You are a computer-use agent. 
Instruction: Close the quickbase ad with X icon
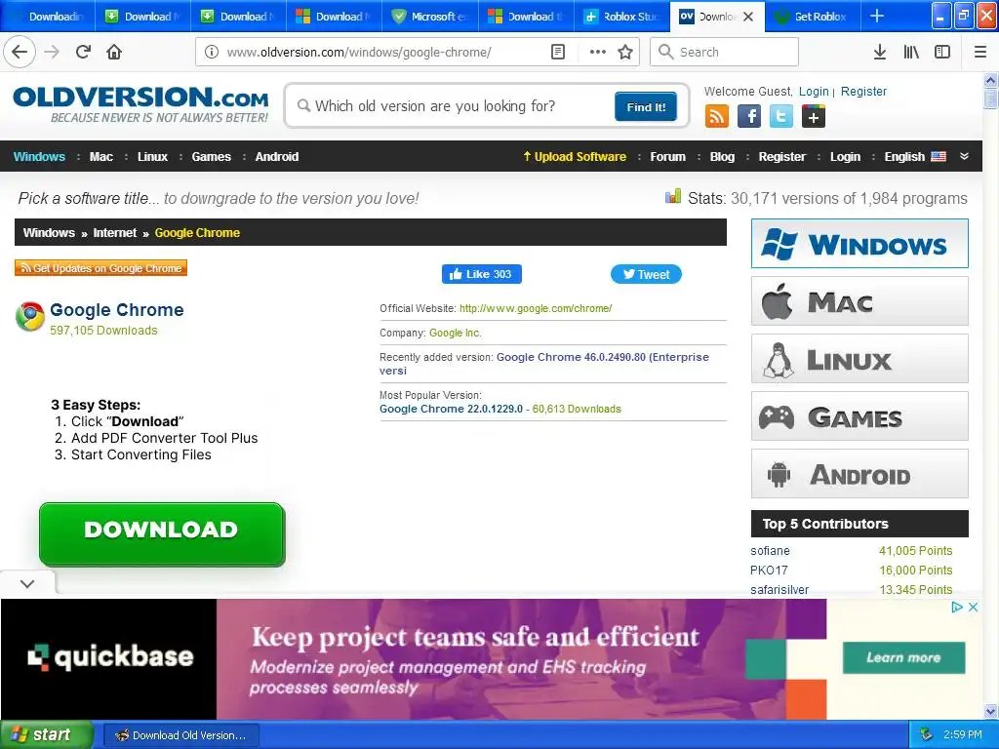pos(973,607)
